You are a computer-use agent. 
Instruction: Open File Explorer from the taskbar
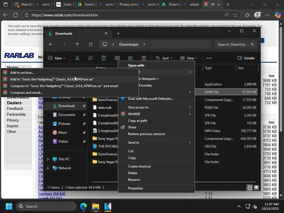coord(95,206)
